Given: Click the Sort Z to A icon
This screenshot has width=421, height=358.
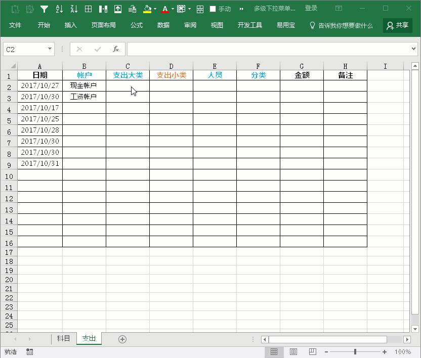Looking at the screenshot, I should (x=73, y=8).
